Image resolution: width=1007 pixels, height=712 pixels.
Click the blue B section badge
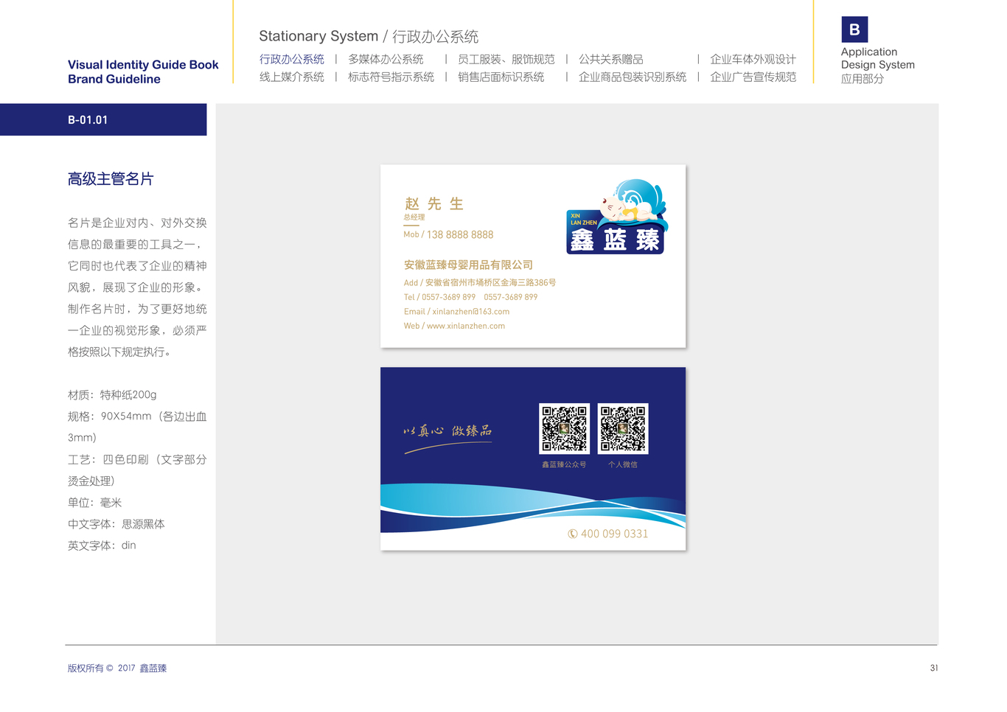point(854,29)
